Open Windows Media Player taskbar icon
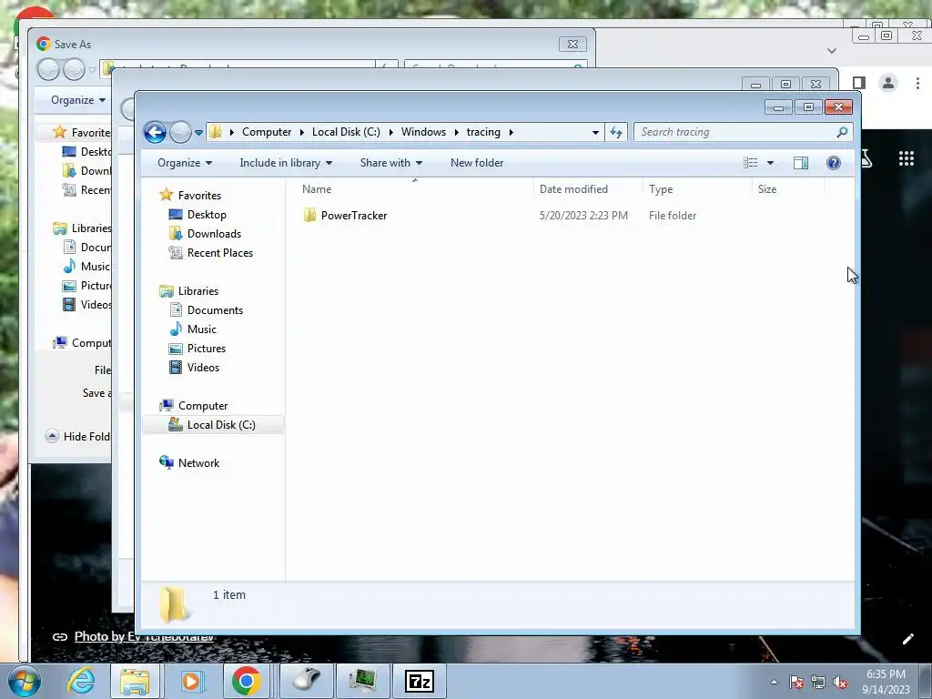 click(191, 681)
